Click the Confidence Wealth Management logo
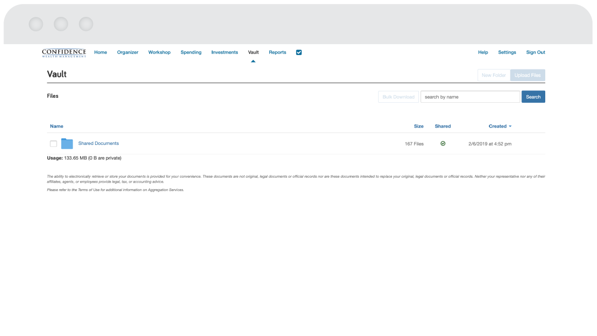597x336 pixels. tap(64, 53)
